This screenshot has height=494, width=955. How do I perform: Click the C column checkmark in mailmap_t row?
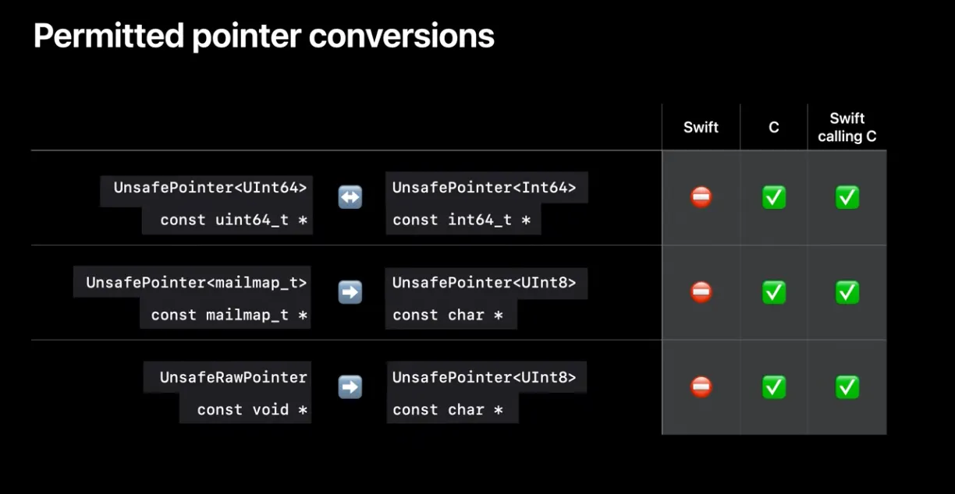774,292
